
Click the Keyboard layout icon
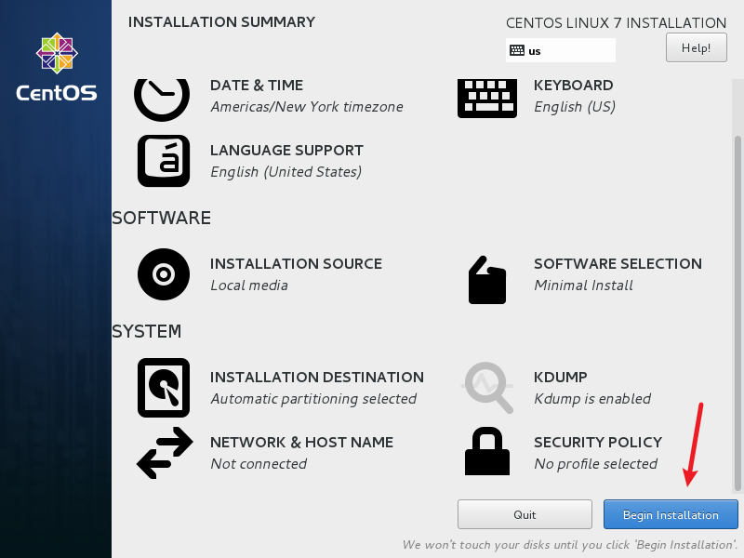[x=486, y=99]
